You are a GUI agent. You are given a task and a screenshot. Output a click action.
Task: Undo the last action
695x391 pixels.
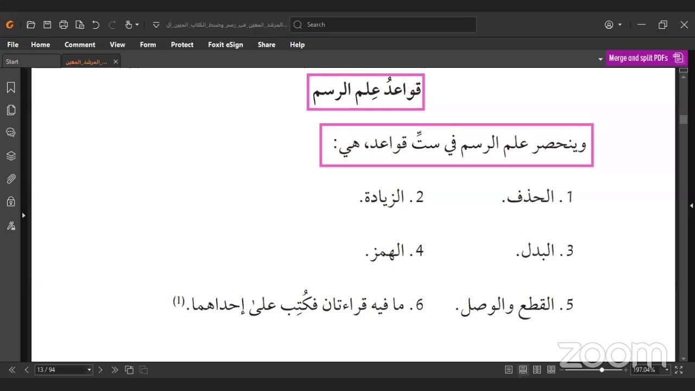96,24
